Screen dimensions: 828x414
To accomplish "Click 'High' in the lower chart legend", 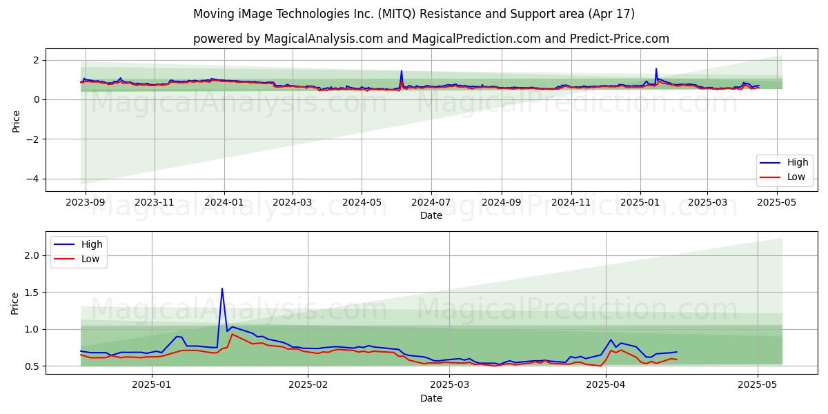I will 92,244.
